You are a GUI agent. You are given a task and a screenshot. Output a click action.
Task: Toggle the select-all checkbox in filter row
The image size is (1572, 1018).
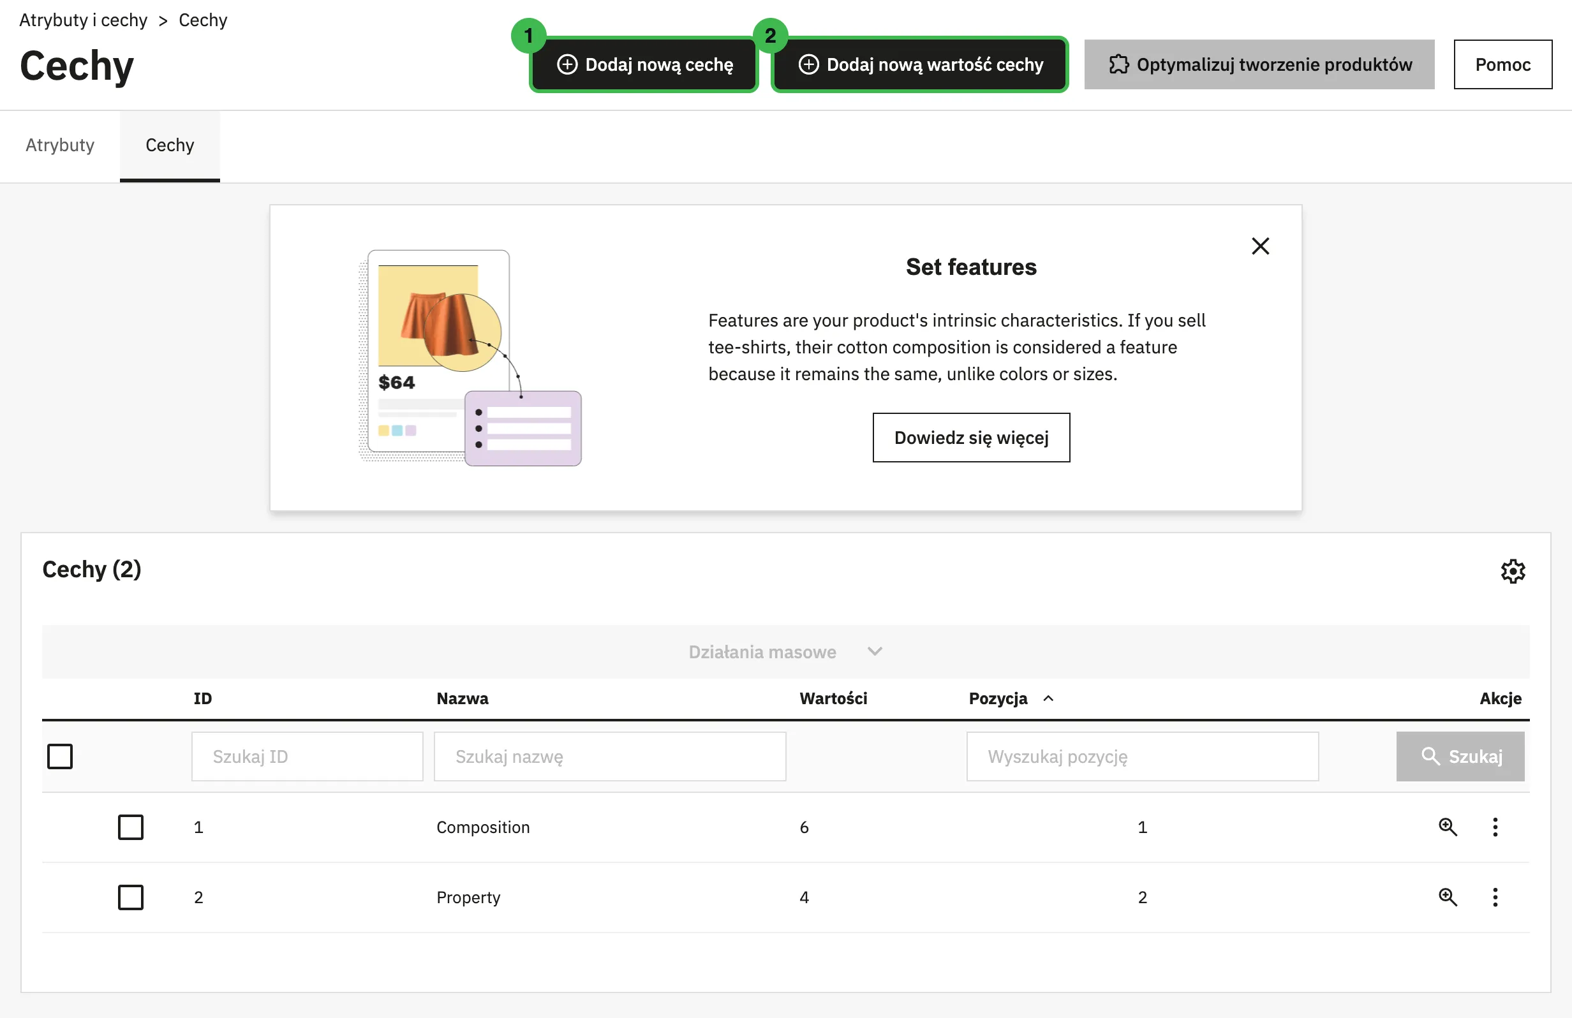pos(60,756)
